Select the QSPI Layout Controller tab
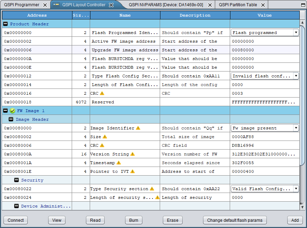The width and height of the screenshot is (307, 228). click(84, 5)
